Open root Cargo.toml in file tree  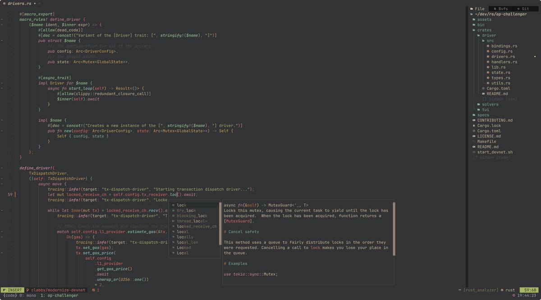486,131
